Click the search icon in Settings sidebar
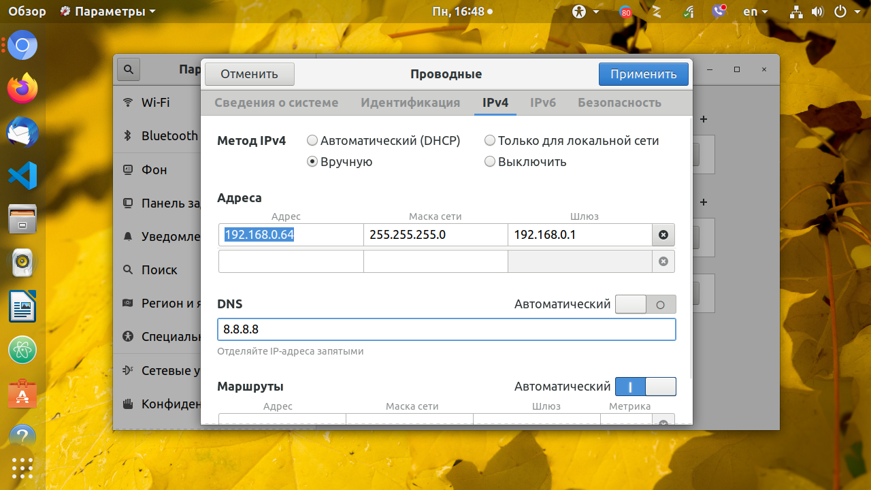Screen dimensions: 871x490 (x=129, y=69)
